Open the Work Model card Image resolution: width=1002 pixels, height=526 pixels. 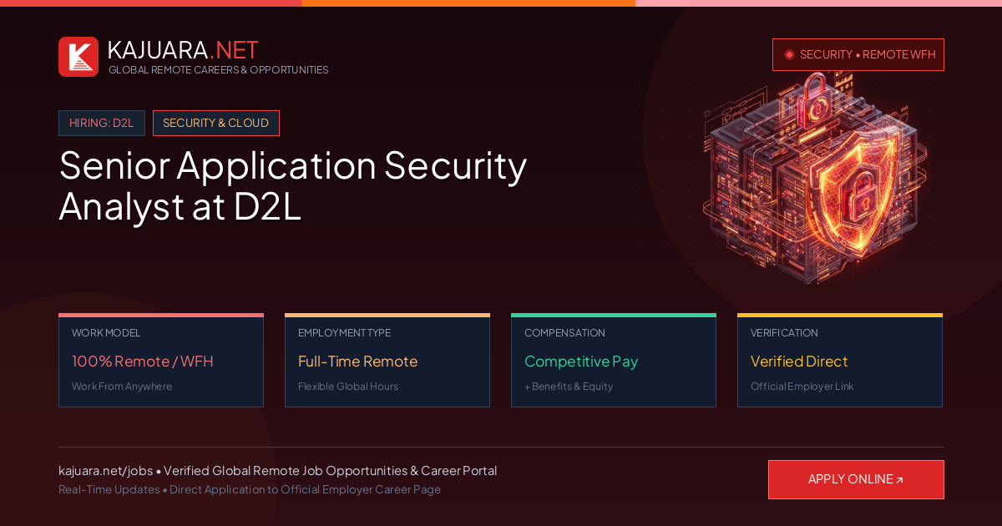click(x=161, y=360)
